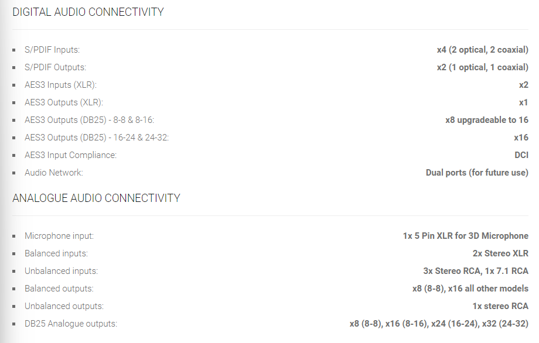Click the AES3 Inputs (XLR) label
539x343 pixels.
point(60,85)
